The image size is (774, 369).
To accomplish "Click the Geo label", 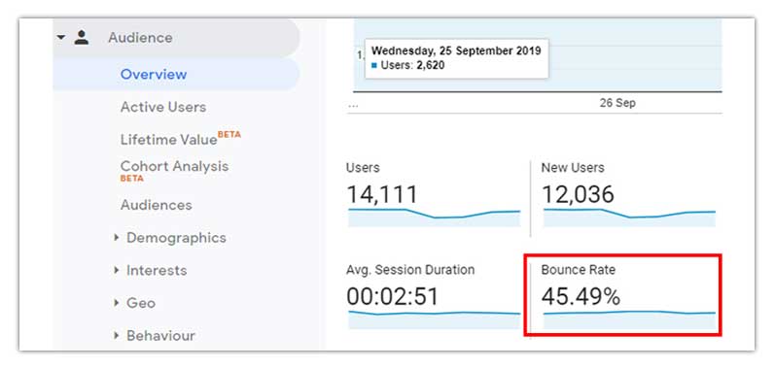I will pos(141,303).
